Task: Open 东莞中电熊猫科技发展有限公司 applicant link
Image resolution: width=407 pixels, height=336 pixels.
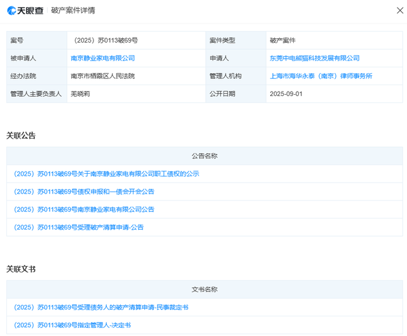Action: click(315, 58)
